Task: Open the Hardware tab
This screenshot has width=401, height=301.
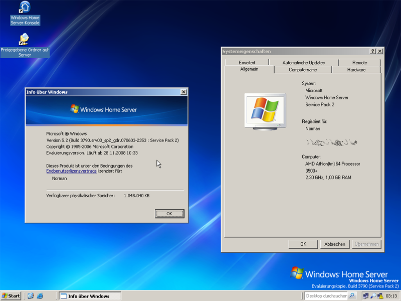Action: 356,70
